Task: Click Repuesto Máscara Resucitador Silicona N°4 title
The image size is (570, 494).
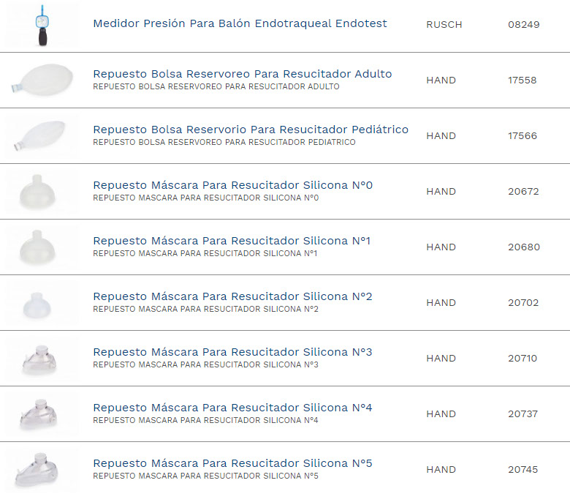Action: 232,408
